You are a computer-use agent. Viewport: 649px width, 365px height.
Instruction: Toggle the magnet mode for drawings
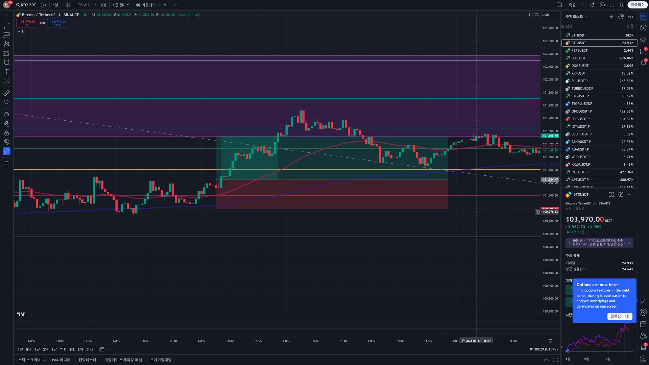pyautogui.click(x=6, y=115)
